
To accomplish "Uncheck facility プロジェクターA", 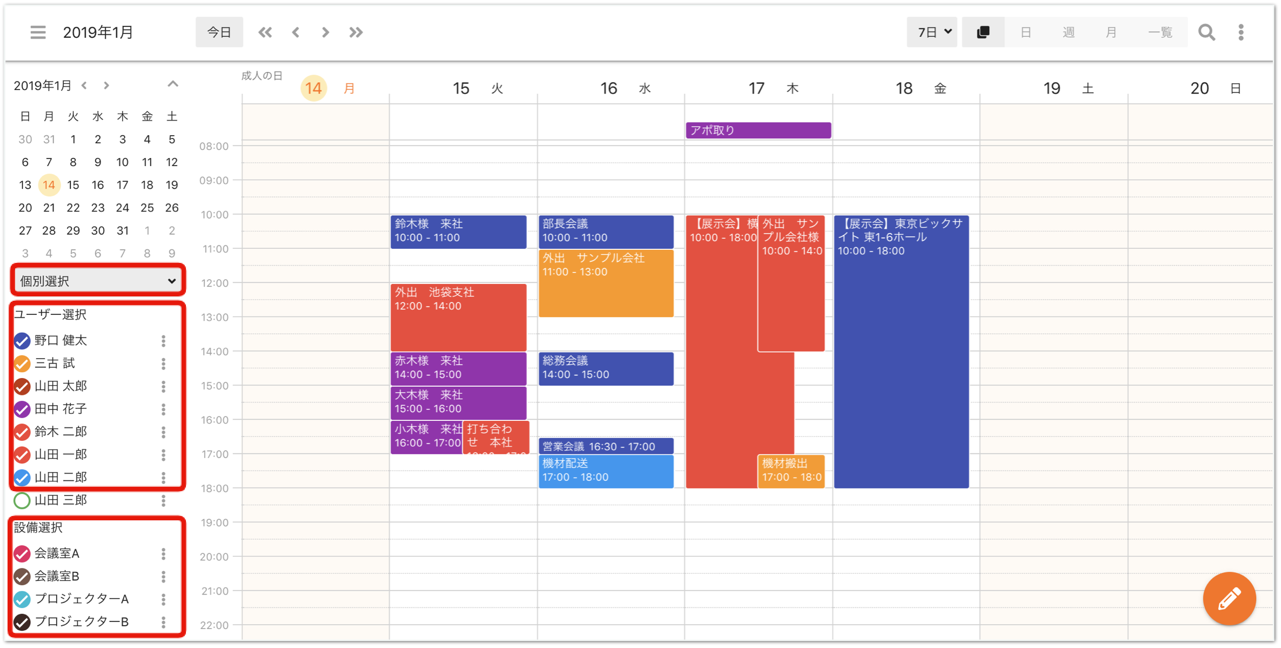I will tap(22, 599).
